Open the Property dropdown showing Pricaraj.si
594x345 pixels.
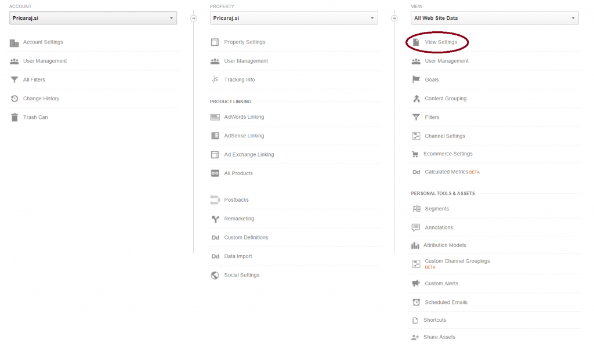point(294,19)
